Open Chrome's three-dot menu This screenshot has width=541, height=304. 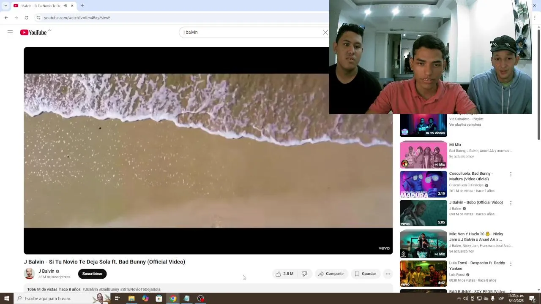pos(535,18)
